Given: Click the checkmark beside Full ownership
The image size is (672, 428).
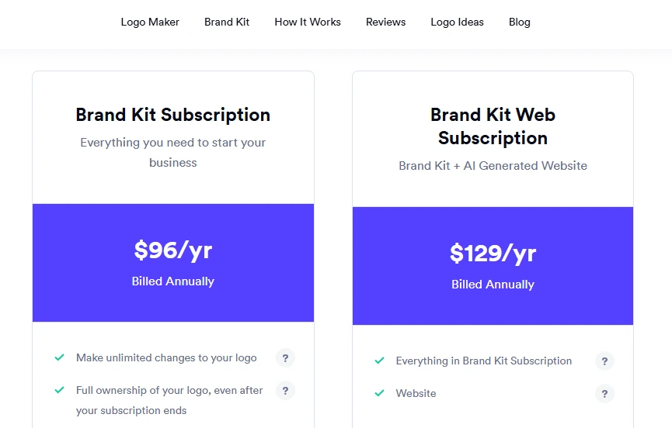Looking at the screenshot, I should 59,391.
